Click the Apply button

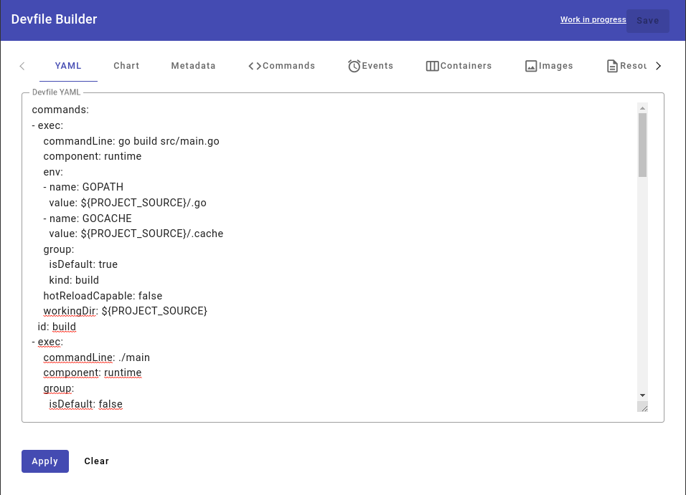pyautogui.click(x=44, y=461)
